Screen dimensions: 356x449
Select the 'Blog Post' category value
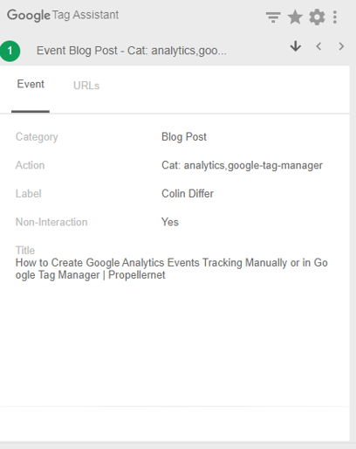(184, 137)
